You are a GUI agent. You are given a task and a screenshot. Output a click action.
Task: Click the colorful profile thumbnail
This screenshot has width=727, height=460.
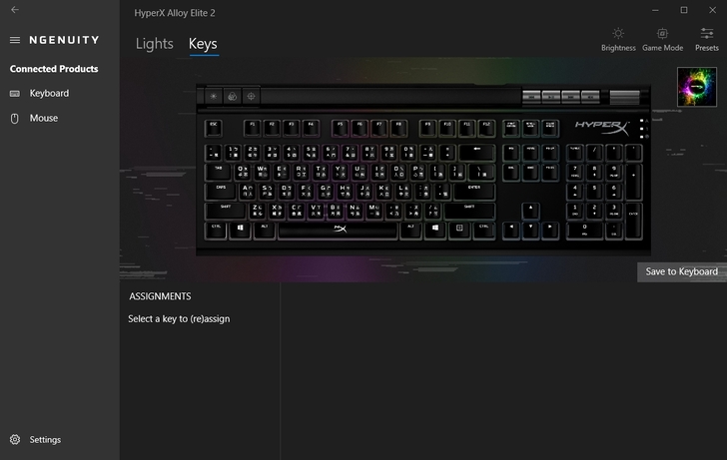tap(696, 87)
